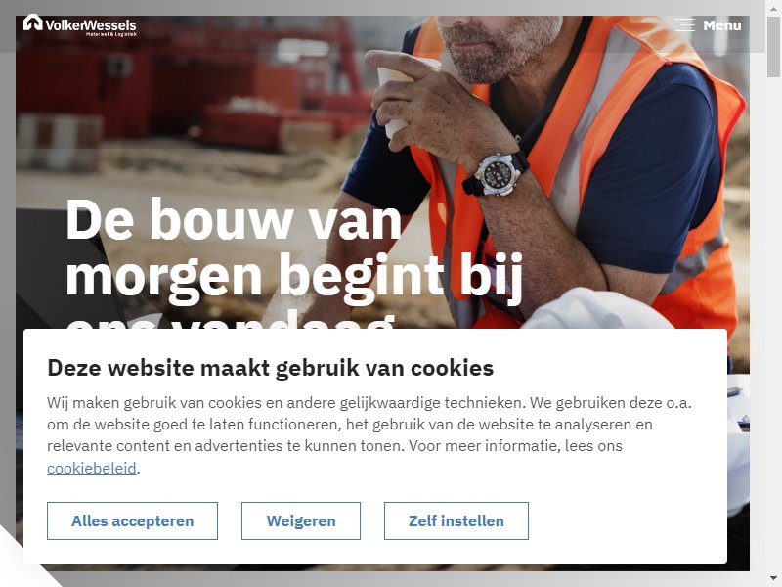The height and width of the screenshot is (587, 782).
Task: Open the cookiebeleid link
Action: point(91,468)
